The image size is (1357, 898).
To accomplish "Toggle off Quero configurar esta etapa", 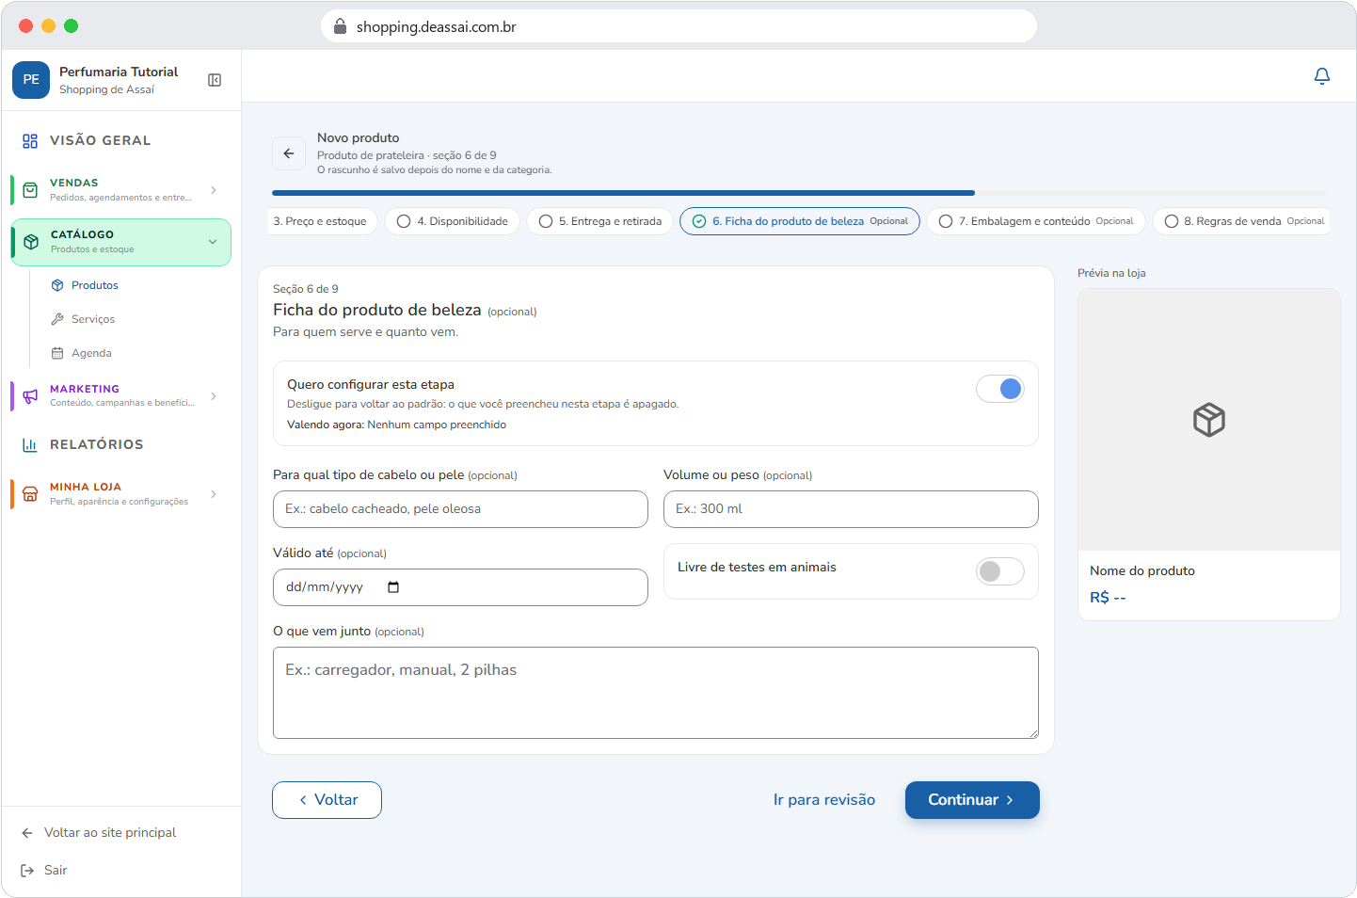I will [999, 389].
